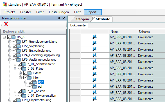Click the dgn folder icon
This screenshot has width=165, height=102.
point(35,82)
